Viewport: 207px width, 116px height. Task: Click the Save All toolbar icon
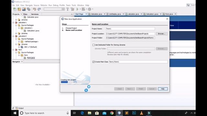pos(28,9)
